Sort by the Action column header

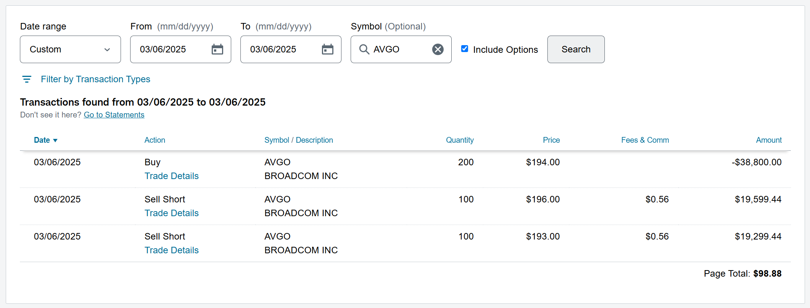pyautogui.click(x=155, y=140)
